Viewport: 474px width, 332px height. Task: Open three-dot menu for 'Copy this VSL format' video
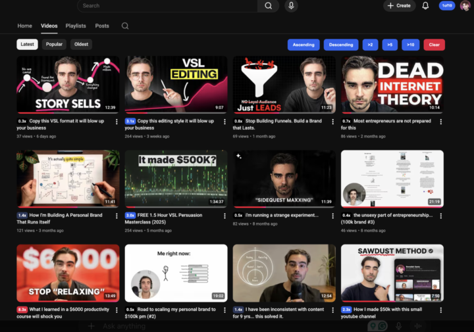[117, 122]
